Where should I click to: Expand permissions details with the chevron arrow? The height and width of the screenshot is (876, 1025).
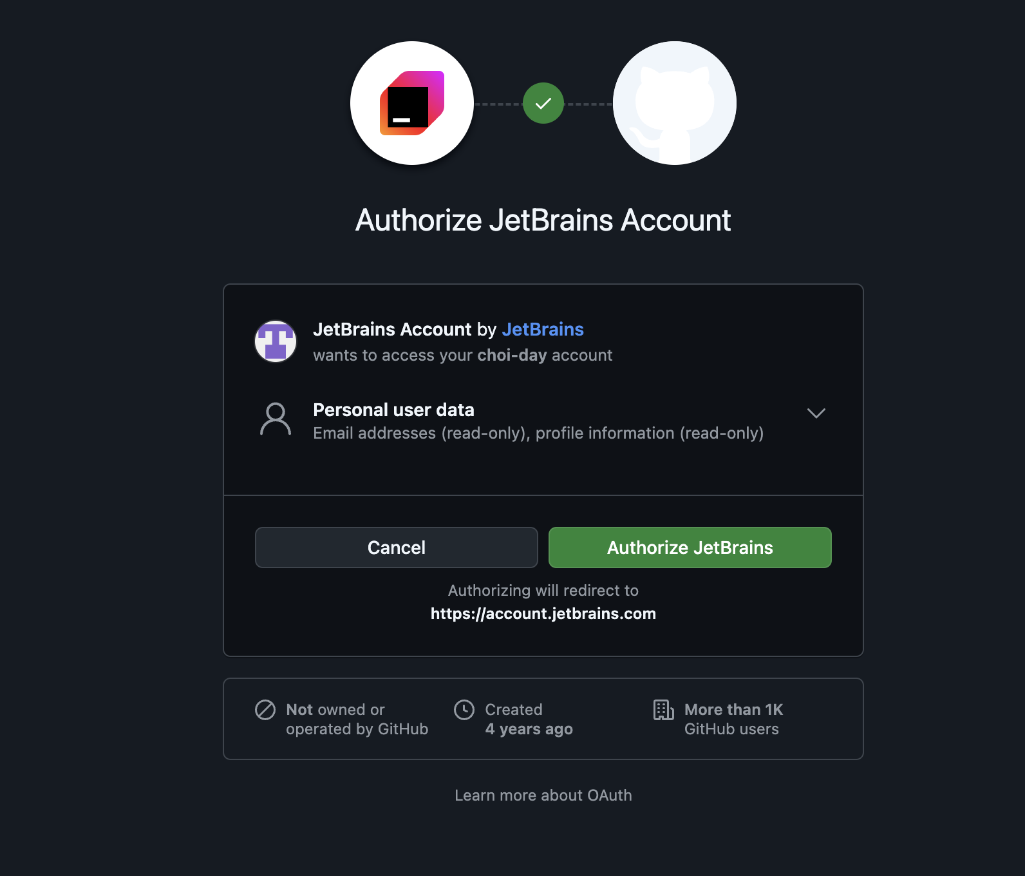tap(816, 413)
